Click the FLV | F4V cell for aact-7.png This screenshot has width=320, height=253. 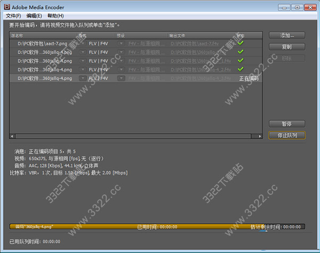click(98, 44)
